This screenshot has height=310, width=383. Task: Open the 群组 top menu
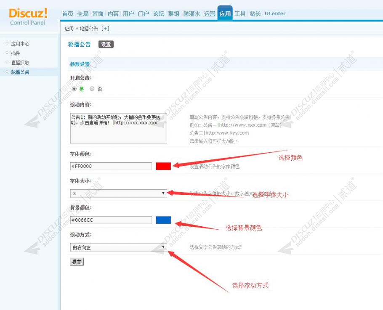[174, 13]
